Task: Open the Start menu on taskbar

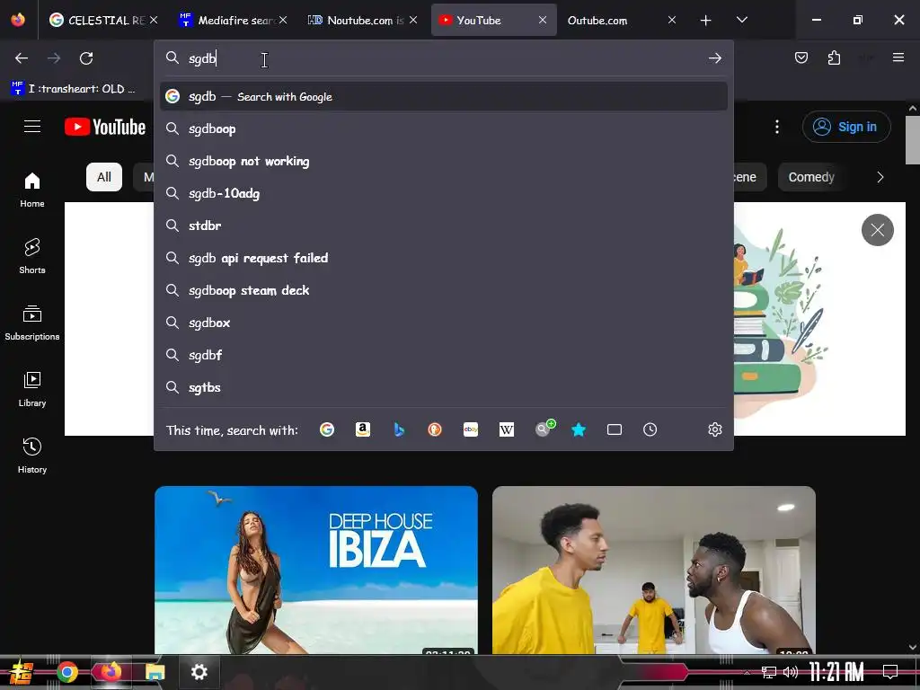Action: [x=22, y=672]
